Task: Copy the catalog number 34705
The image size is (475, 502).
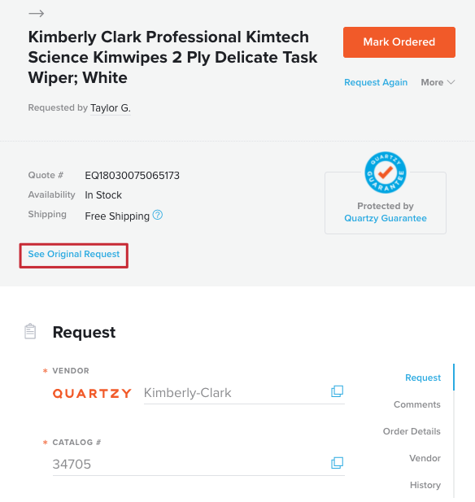Action: 337,463
